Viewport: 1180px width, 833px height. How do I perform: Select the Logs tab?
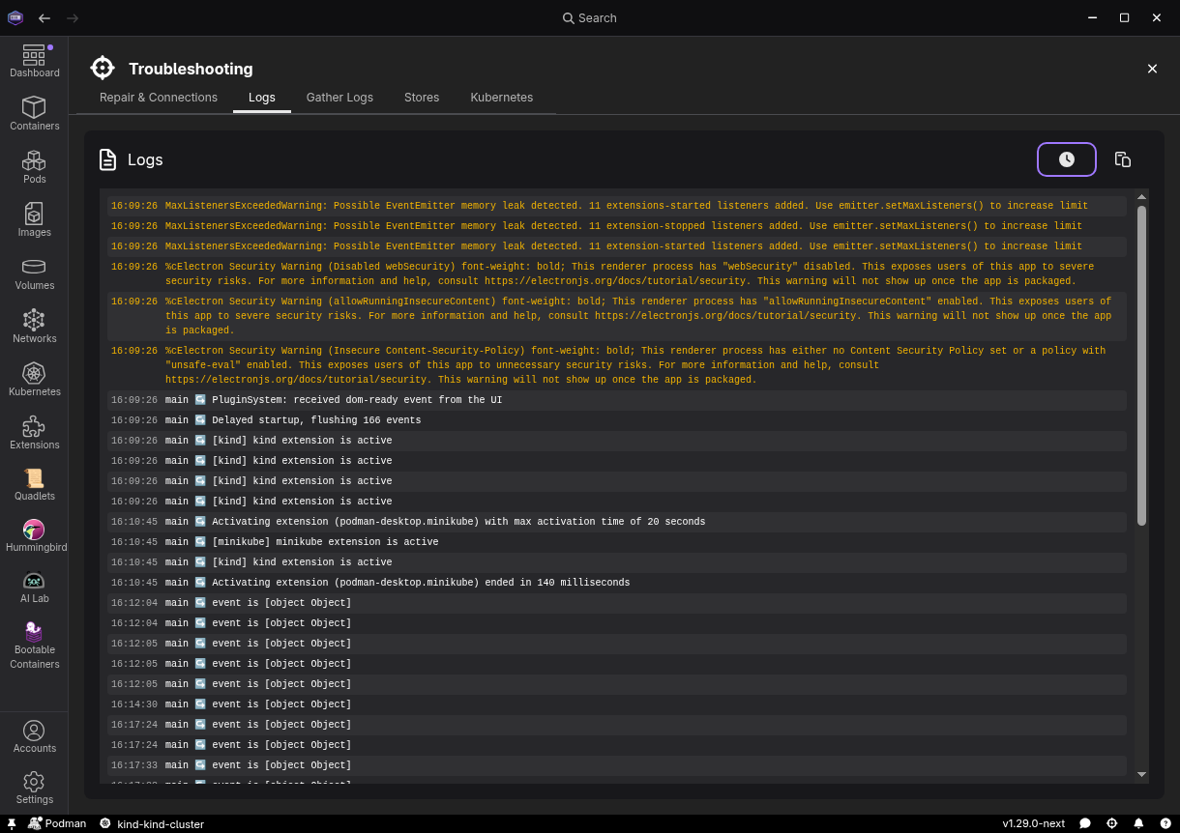coord(262,98)
